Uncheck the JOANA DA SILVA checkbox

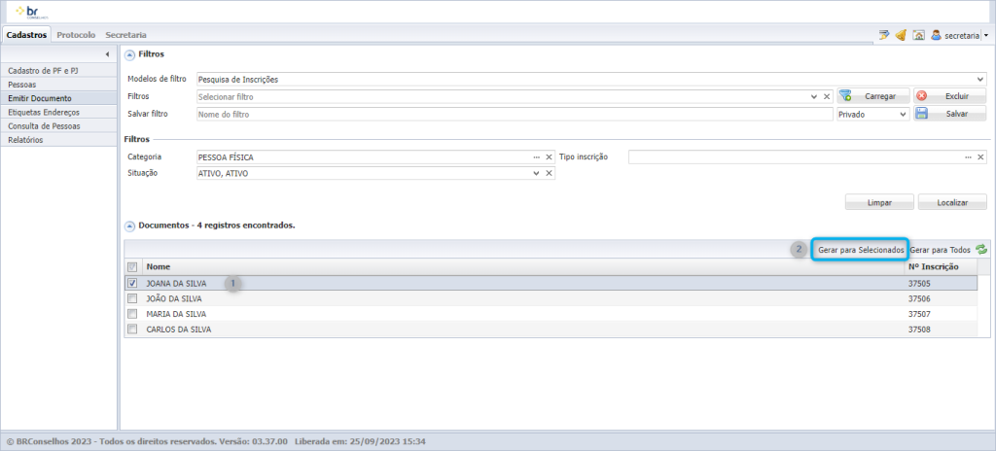point(132,283)
